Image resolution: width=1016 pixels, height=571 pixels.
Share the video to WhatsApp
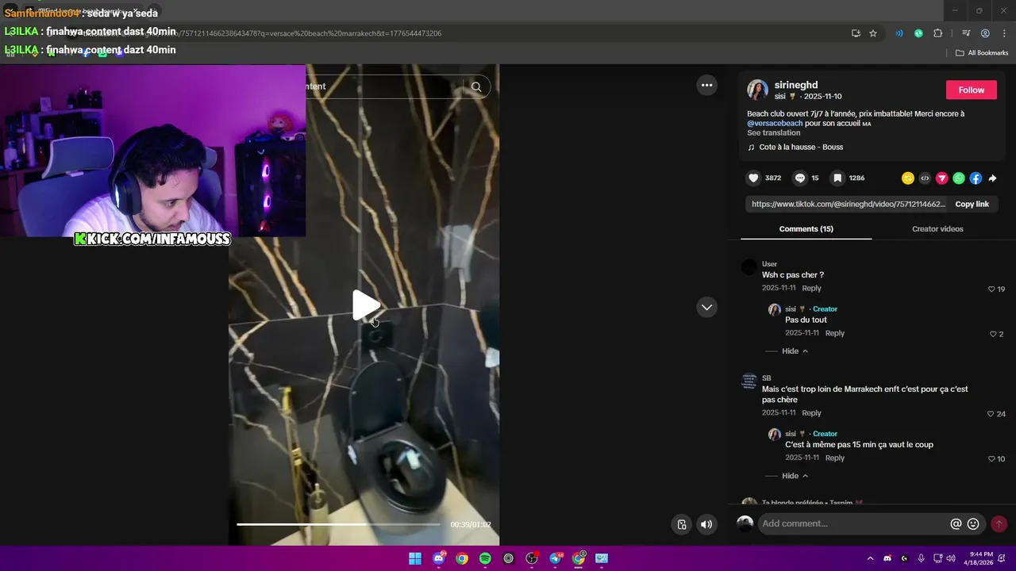pyautogui.click(x=959, y=178)
